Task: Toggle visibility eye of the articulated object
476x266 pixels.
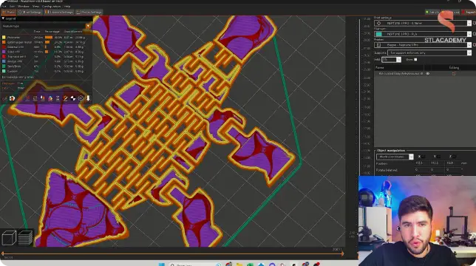Action: pyautogui.click(x=428, y=74)
